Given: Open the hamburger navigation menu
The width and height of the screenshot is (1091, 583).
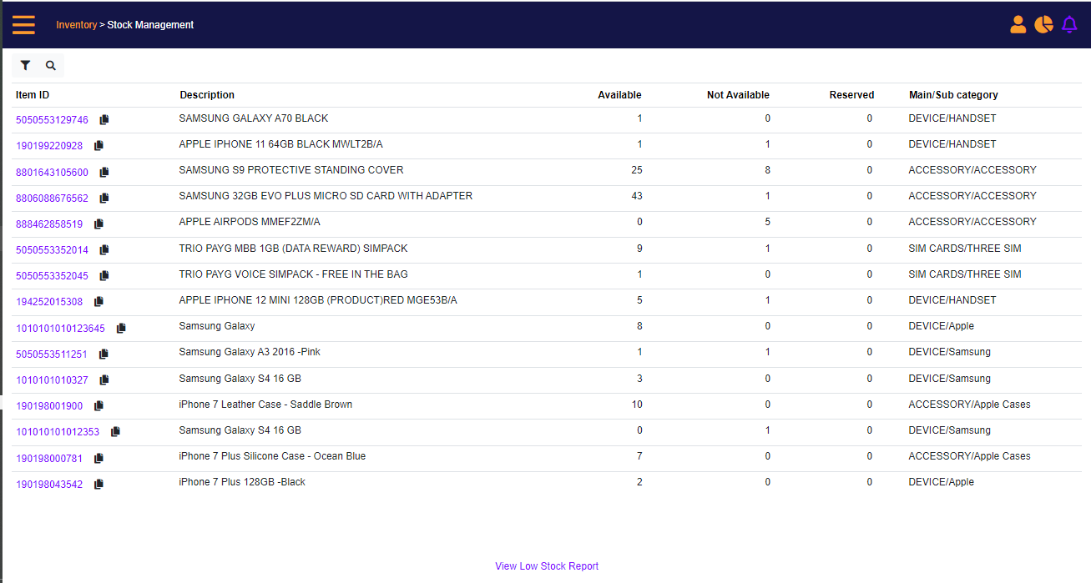Looking at the screenshot, I should 23,25.
